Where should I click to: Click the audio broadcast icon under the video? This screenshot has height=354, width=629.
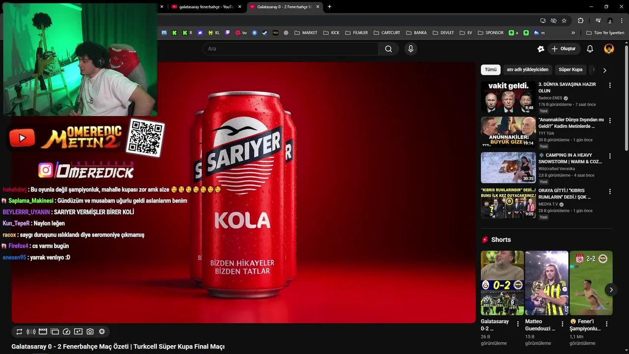click(x=31, y=332)
